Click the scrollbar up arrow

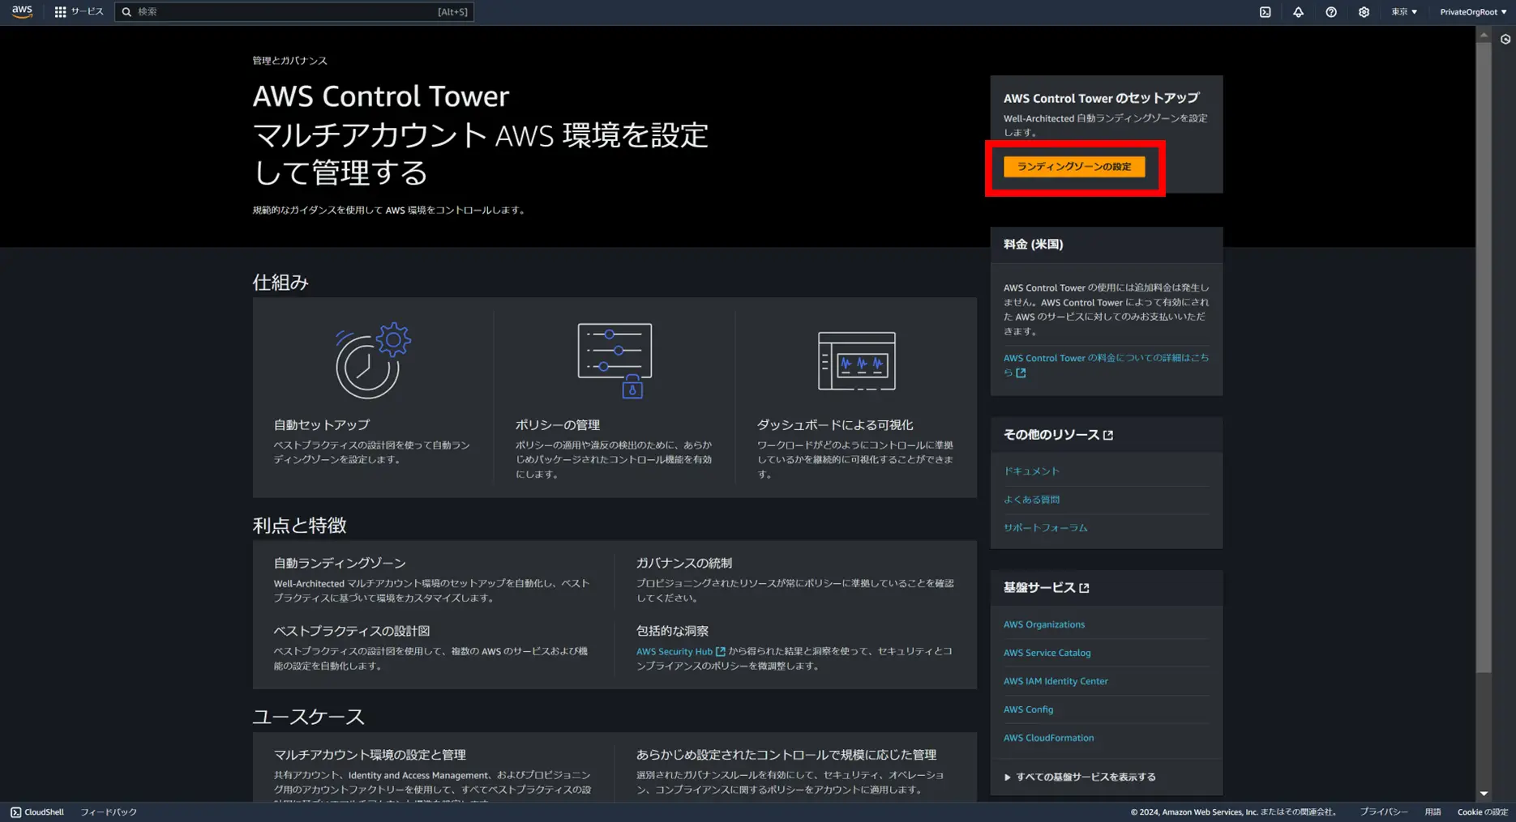pyautogui.click(x=1484, y=35)
